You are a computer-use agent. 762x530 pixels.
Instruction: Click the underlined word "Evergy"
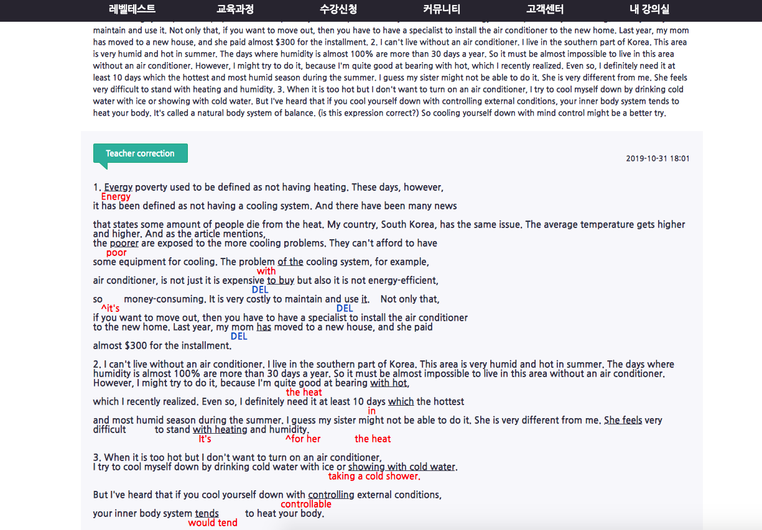(118, 187)
